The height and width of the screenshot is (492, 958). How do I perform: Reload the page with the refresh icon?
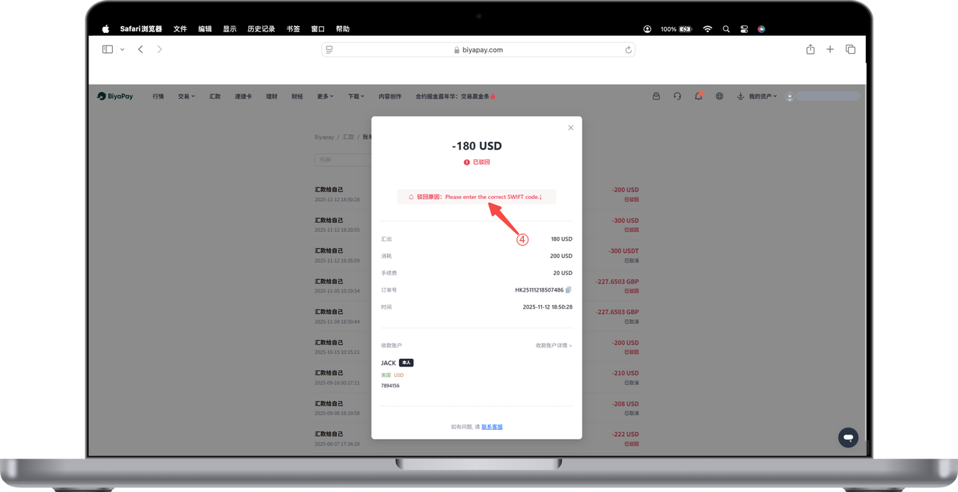[x=628, y=50]
